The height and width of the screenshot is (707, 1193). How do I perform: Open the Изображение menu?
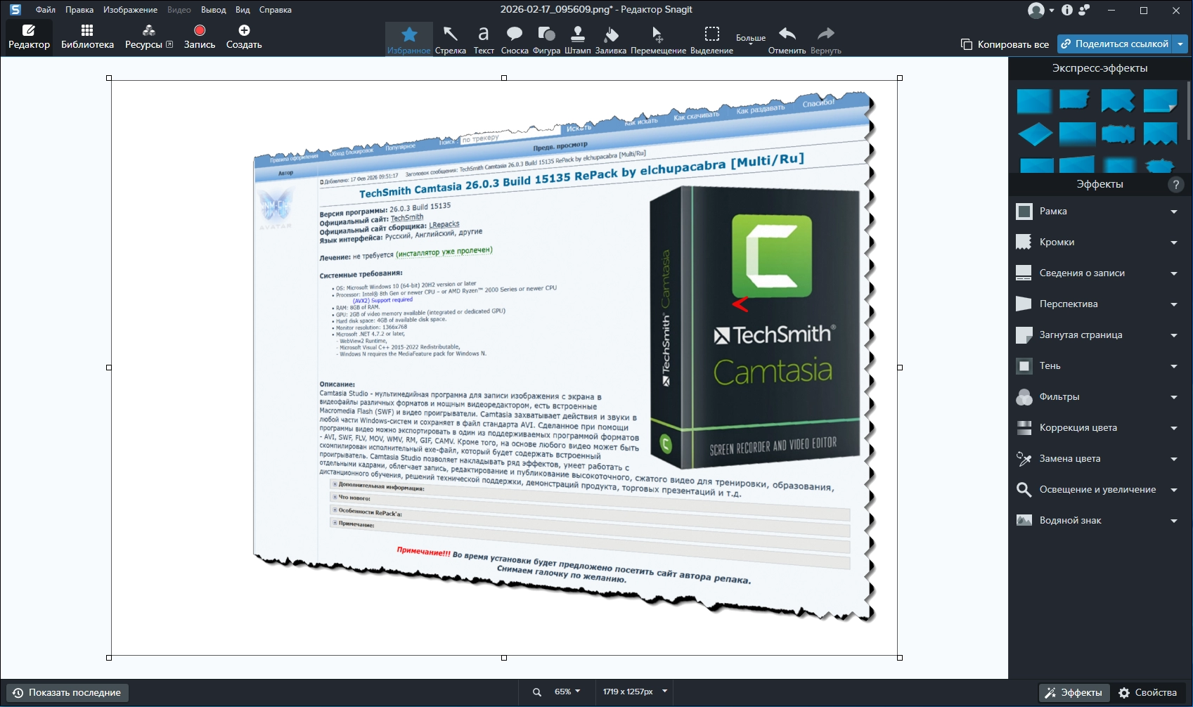tap(130, 10)
